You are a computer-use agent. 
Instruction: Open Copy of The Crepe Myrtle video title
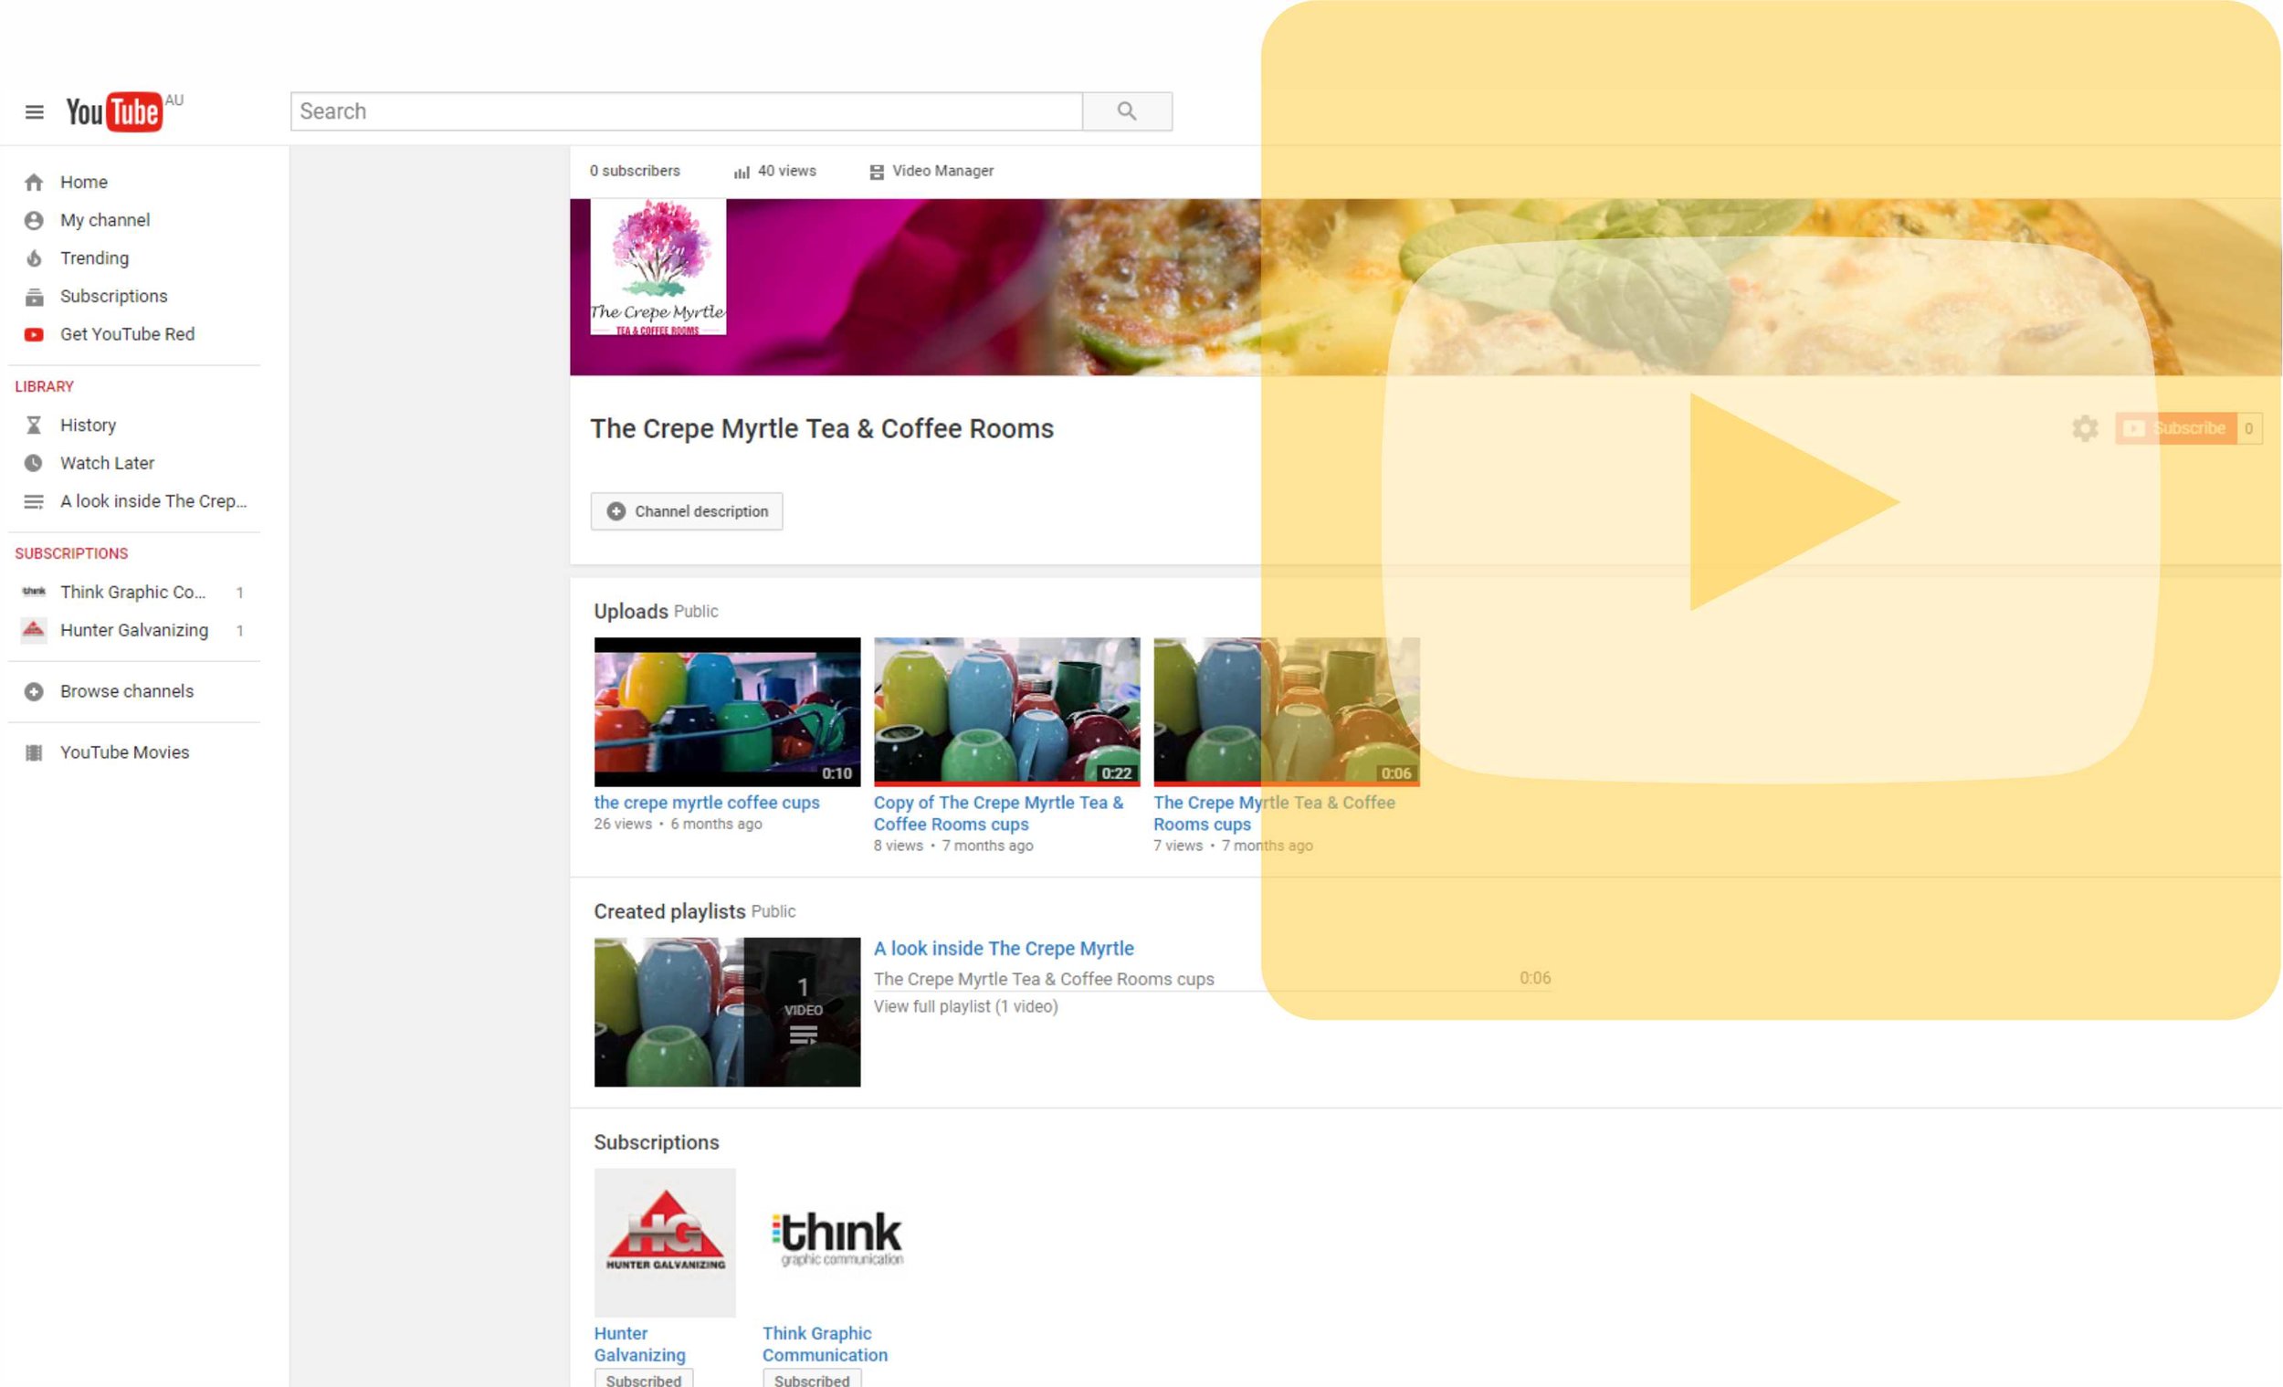click(x=999, y=814)
